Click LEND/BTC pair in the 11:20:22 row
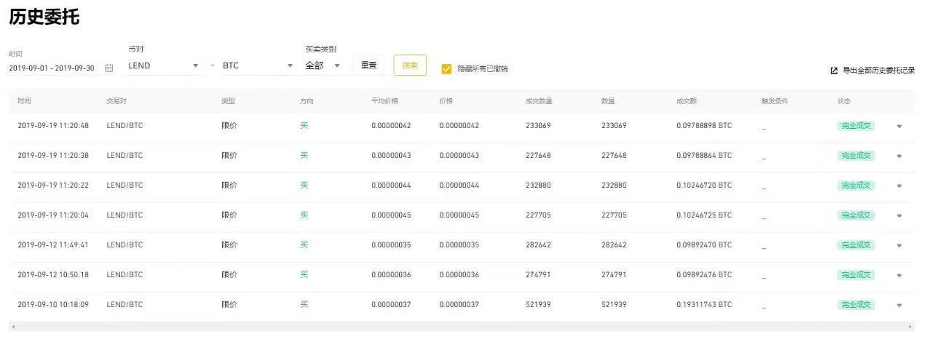The width and height of the screenshot is (932, 342). tap(125, 186)
